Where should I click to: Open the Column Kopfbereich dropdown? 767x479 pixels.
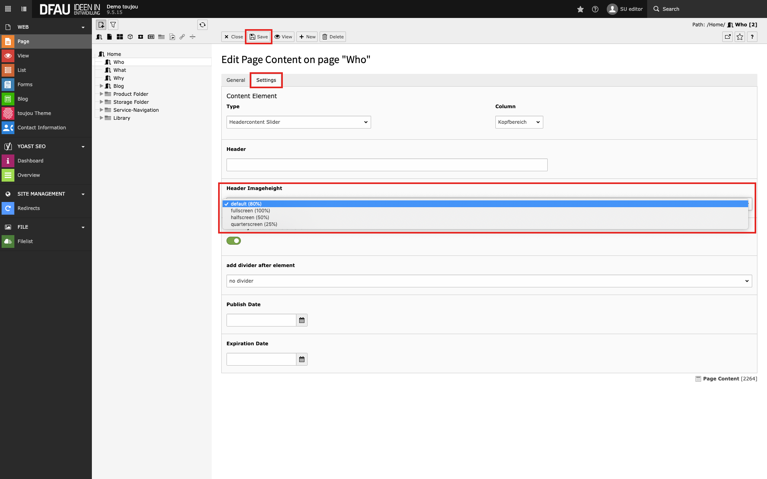point(519,122)
